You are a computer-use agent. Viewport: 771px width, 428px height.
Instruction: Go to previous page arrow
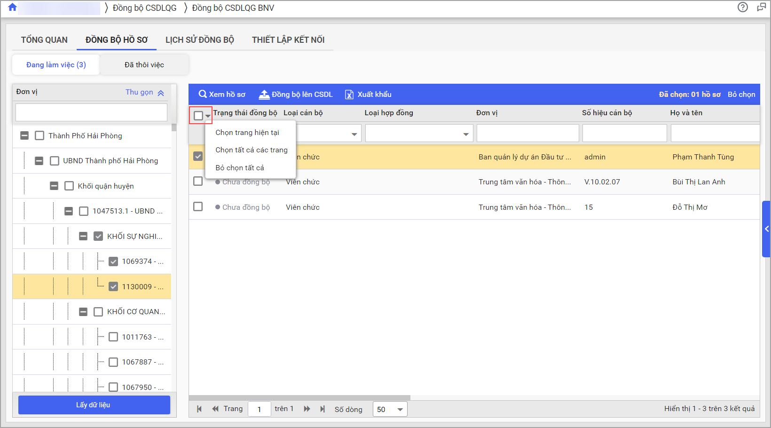(x=215, y=409)
